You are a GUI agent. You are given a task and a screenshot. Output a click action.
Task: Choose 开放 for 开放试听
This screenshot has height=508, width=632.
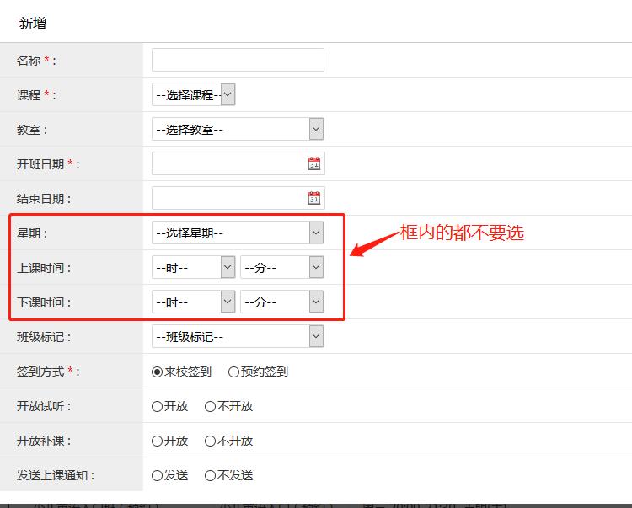[158, 406]
